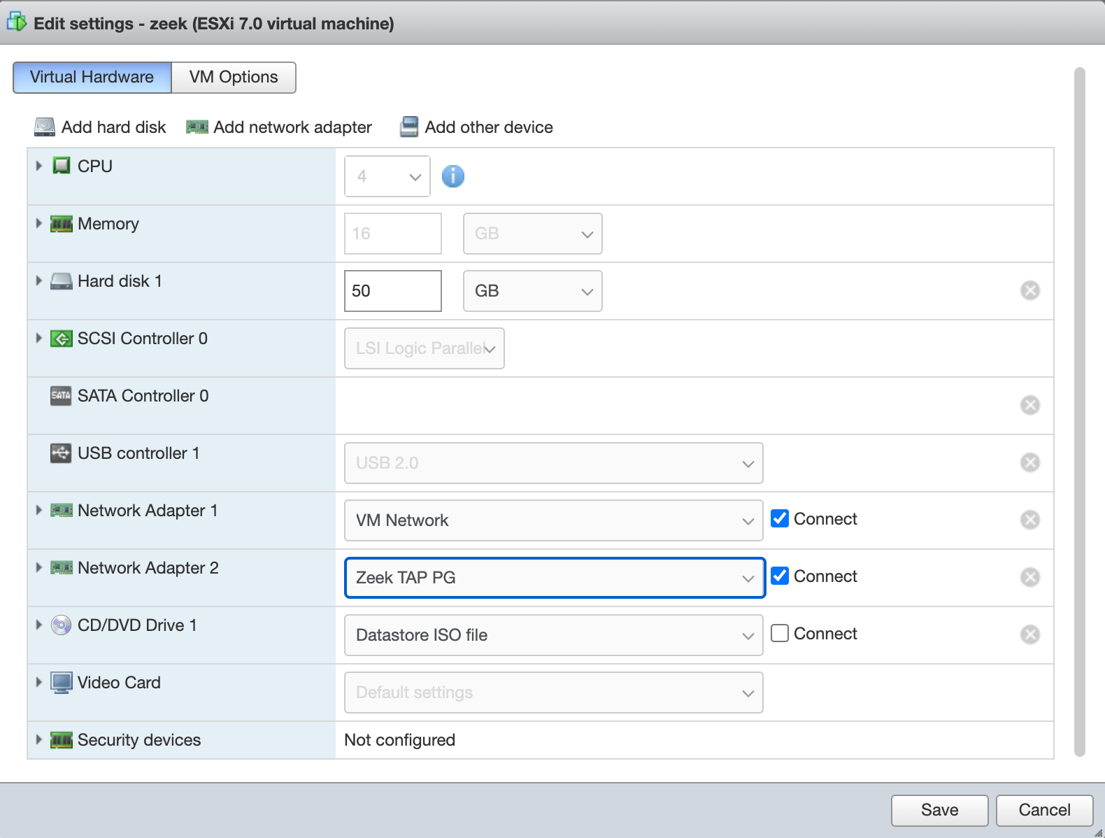Click the Video Card monitor icon
The width and height of the screenshot is (1105, 838).
[x=62, y=683]
